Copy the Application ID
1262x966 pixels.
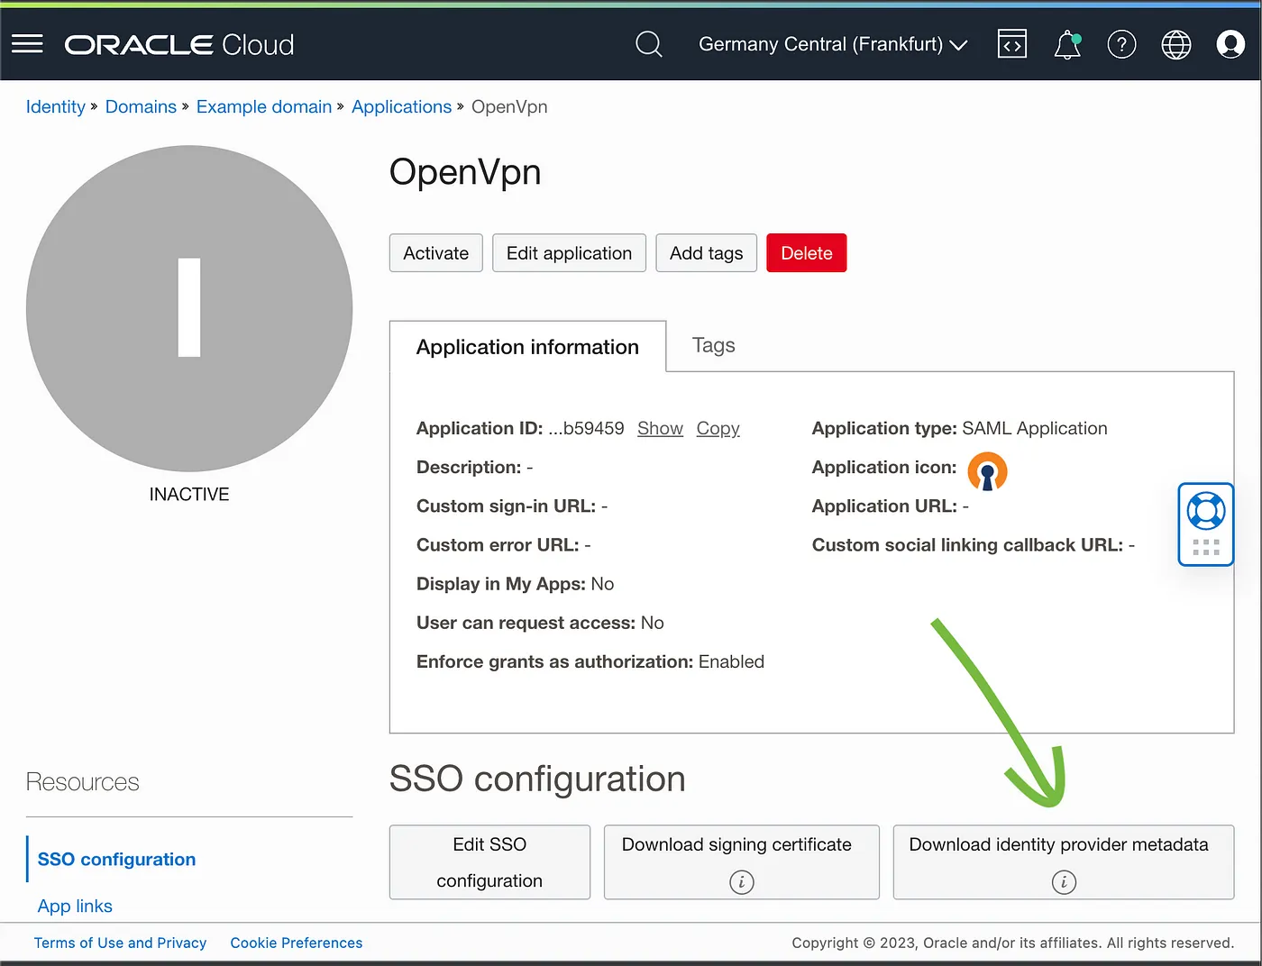(x=718, y=429)
